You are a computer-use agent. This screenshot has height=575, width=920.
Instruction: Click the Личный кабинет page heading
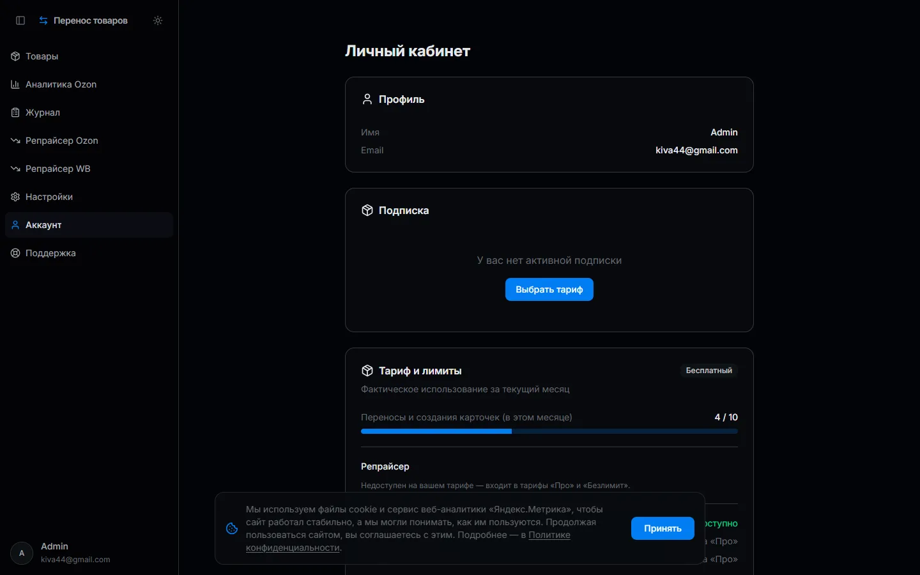coord(408,51)
